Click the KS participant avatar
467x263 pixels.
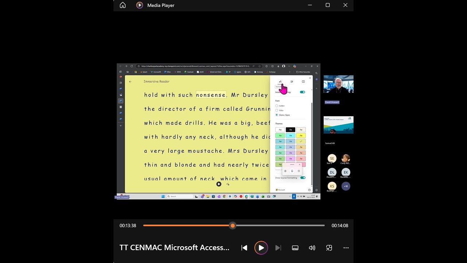click(x=332, y=186)
